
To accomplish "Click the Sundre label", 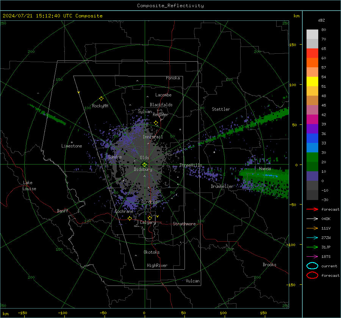I will coord(115,157).
